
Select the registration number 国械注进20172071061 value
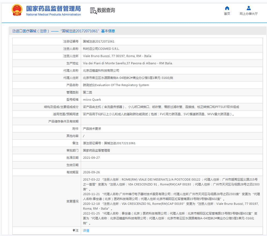pos(98,41)
